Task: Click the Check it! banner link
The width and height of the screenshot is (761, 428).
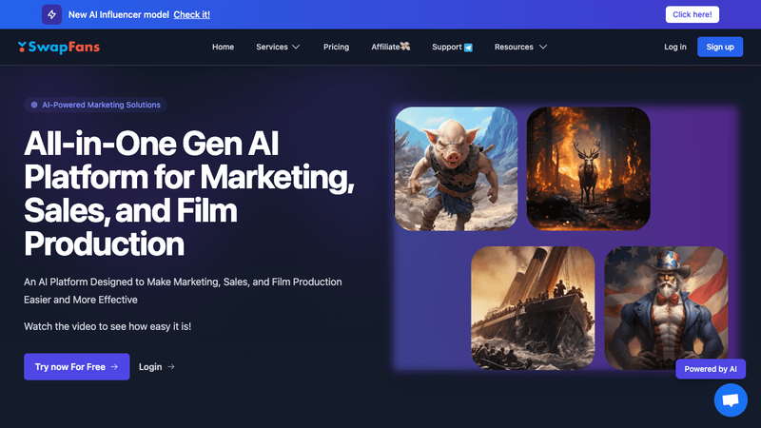Action: [191, 14]
